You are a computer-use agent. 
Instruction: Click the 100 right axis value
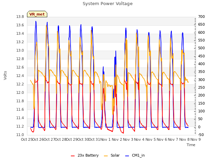201,111
